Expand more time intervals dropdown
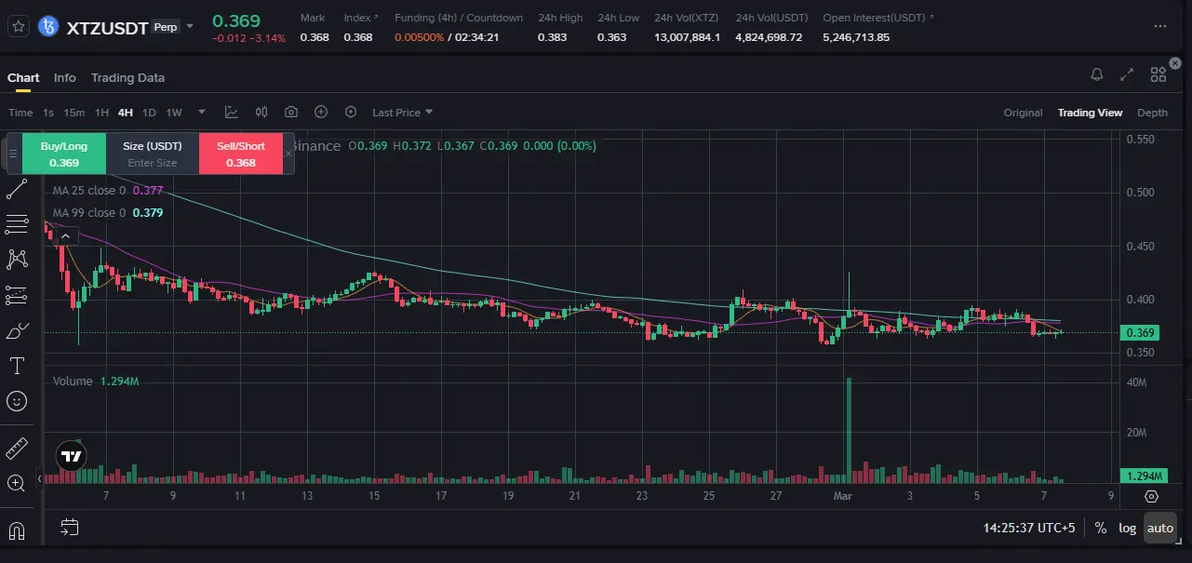 [202, 113]
